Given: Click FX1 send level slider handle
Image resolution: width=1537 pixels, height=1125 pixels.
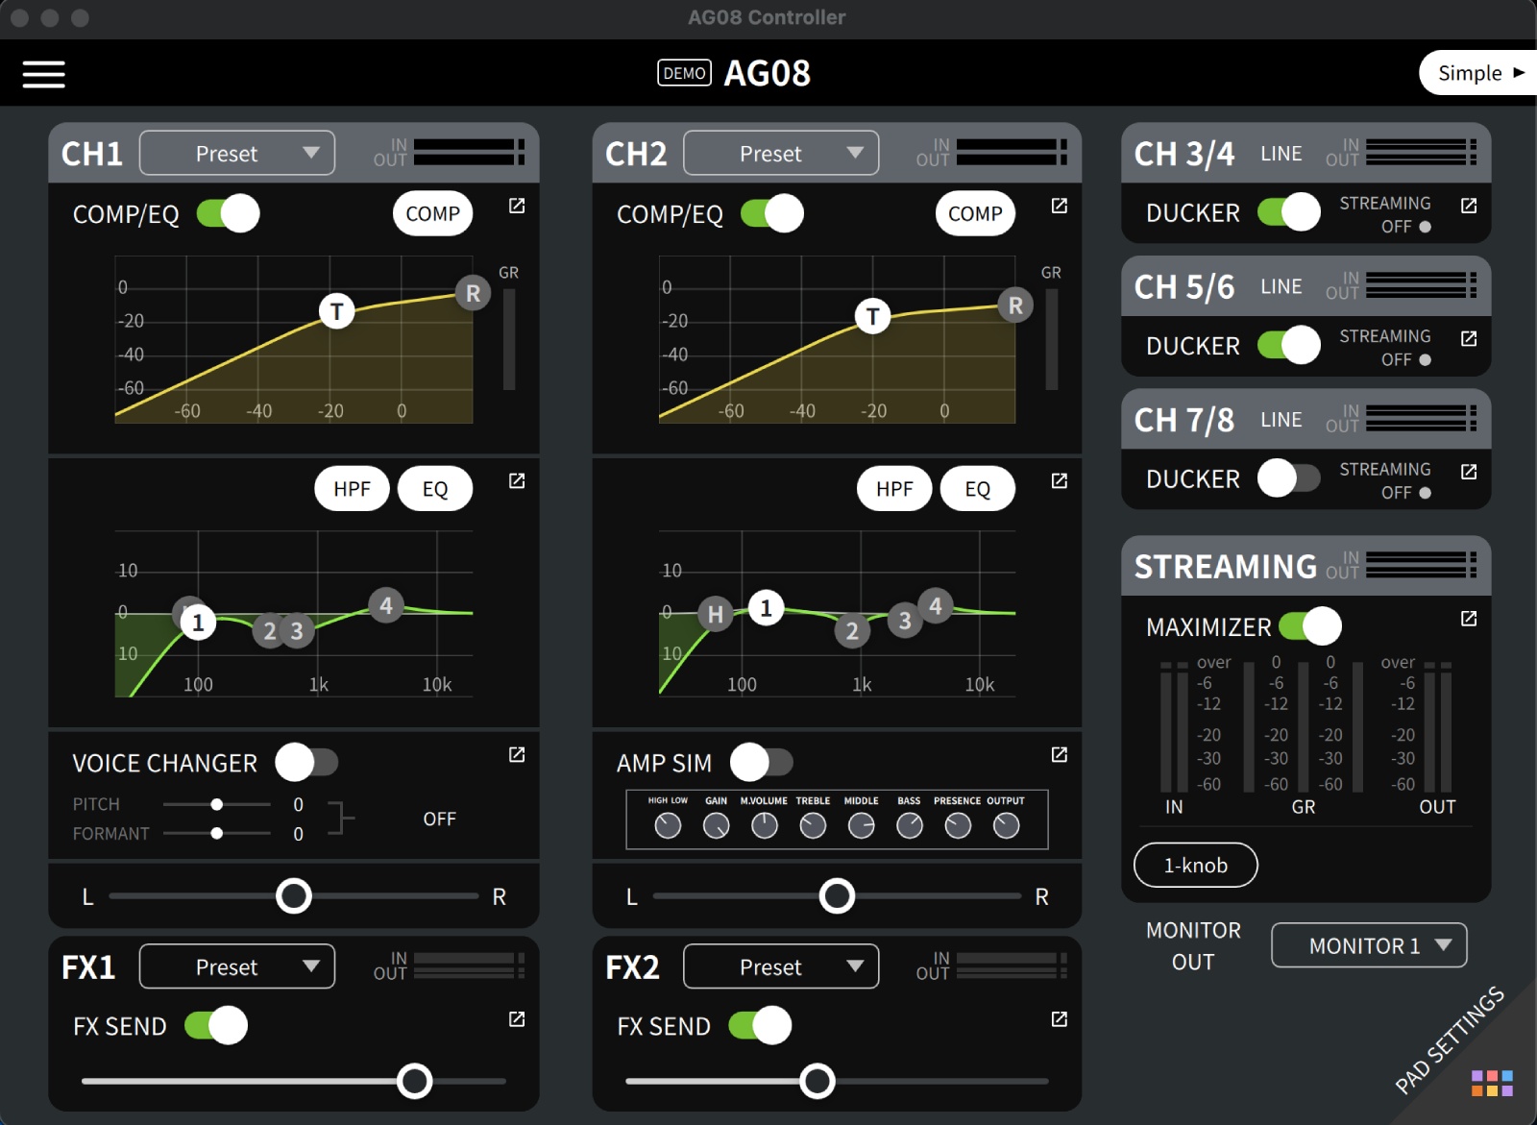Looking at the screenshot, I should (x=415, y=1081).
